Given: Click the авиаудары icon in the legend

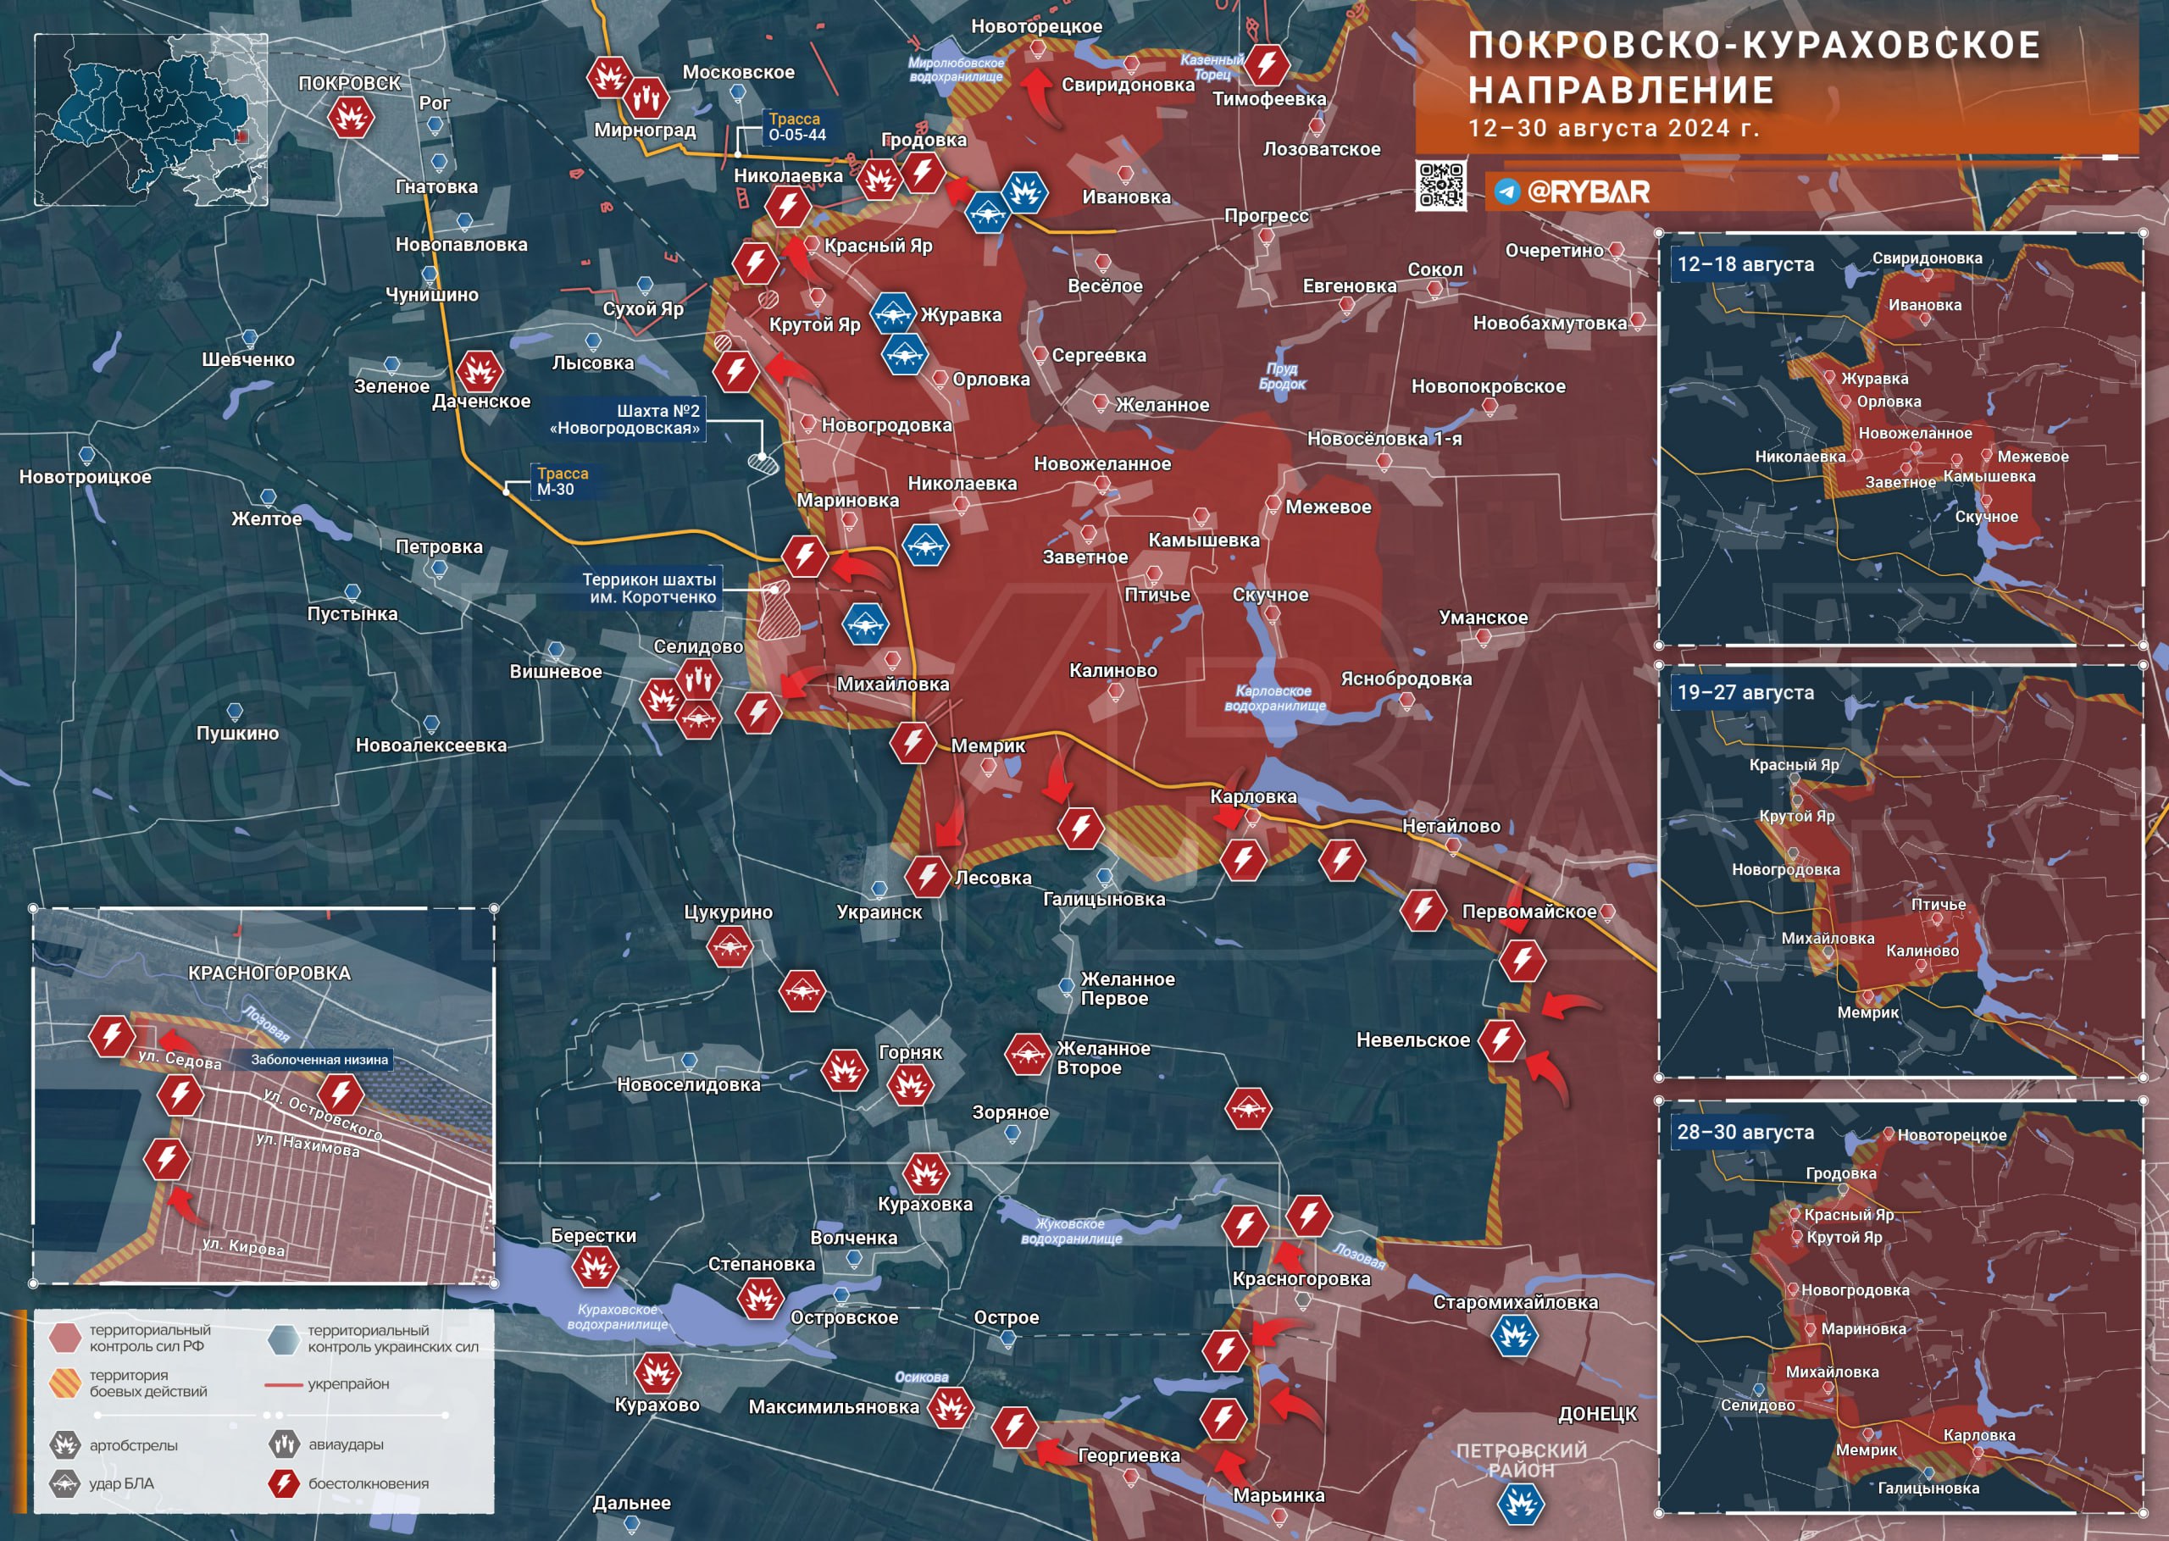Looking at the screenshot, I should pos(284,1444).
